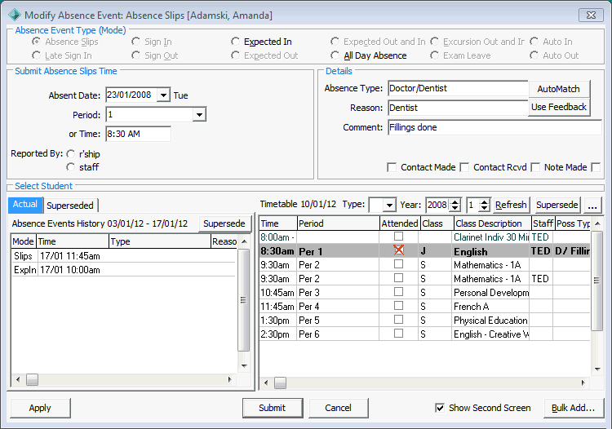Click the Absent Date field 23/01/2008

point(131,95)
